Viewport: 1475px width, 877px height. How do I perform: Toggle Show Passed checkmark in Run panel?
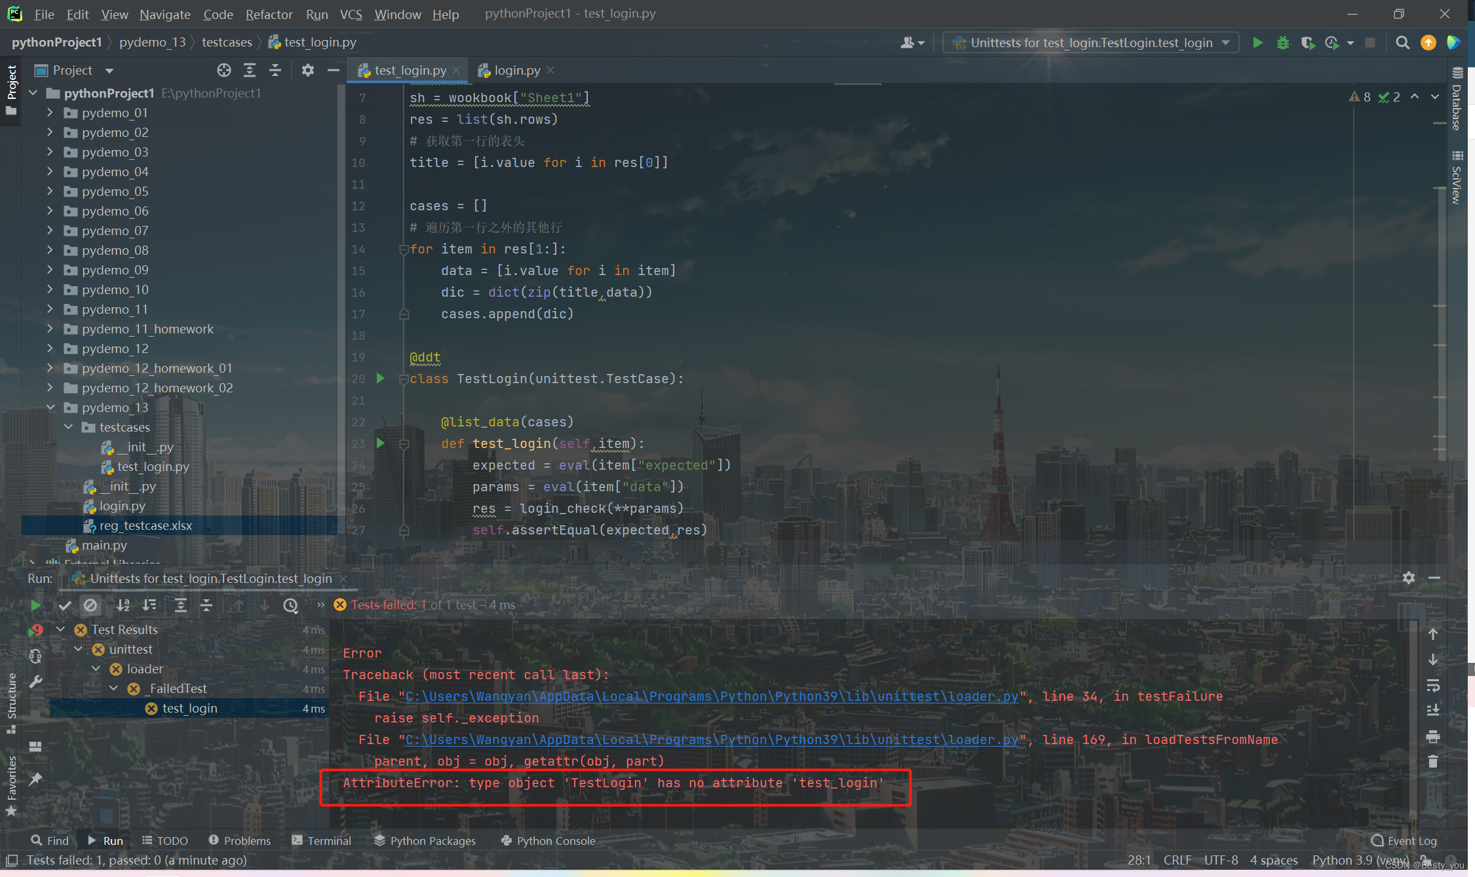tap(64, 605)
